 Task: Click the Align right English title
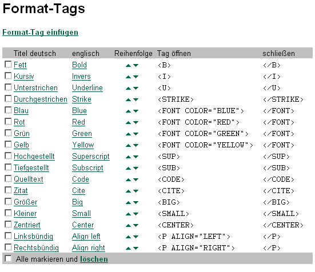tap(89, 248)
